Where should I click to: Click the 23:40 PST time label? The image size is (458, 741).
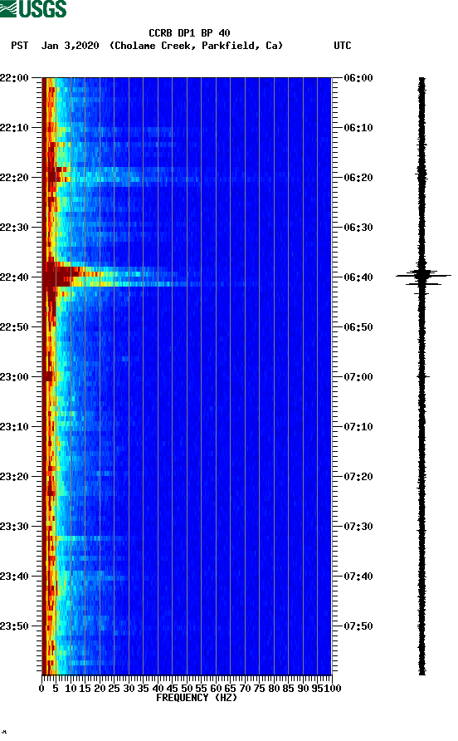point(14,576)
